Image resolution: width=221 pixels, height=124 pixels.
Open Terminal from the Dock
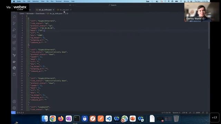[77, 118]
